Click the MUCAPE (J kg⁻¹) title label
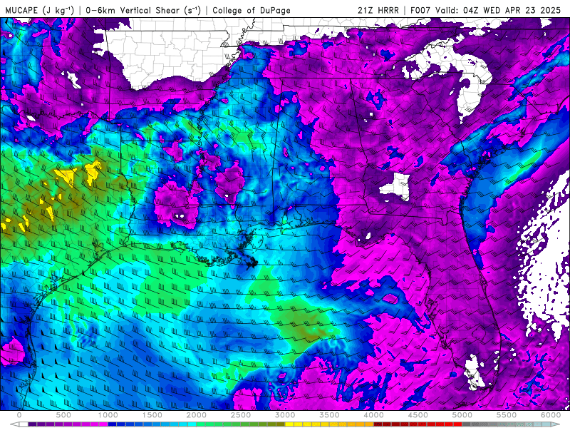Viewport: 570px width, 428px height. [39, 10]
